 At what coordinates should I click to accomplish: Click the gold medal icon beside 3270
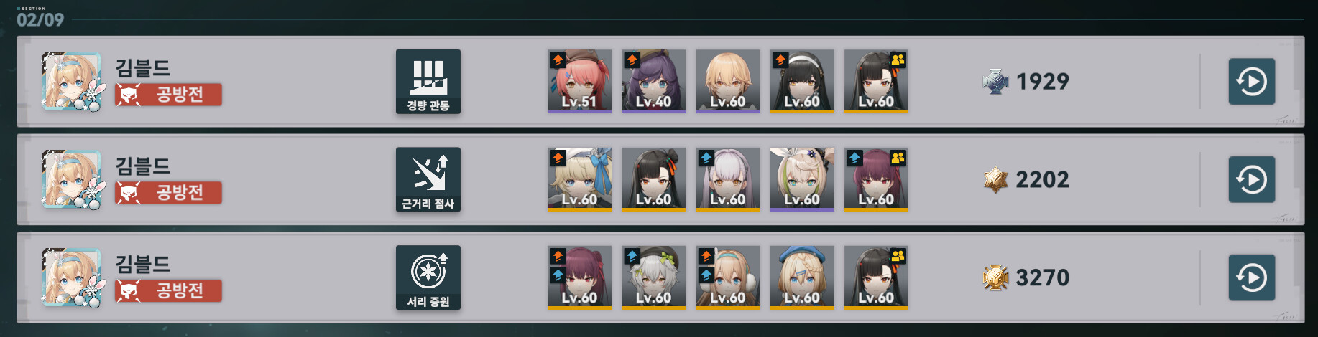point(995,277)
